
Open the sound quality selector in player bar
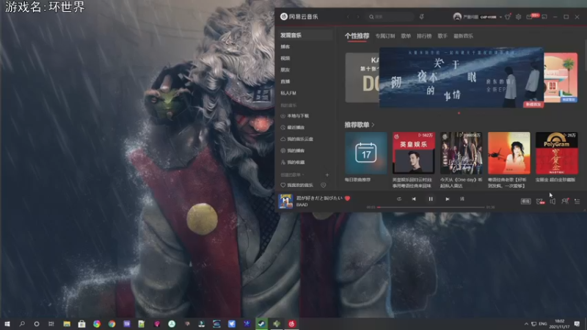pos(525,201)
